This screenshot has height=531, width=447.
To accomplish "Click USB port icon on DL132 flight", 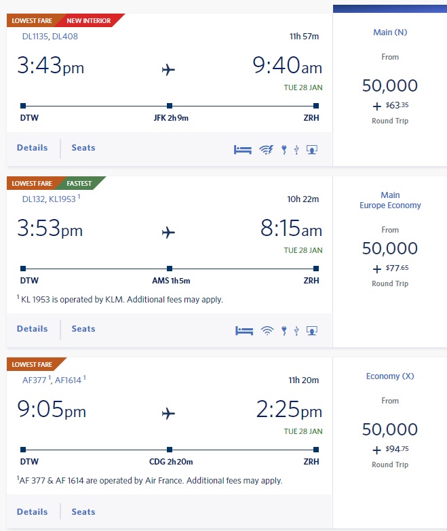I will point(296,331).
